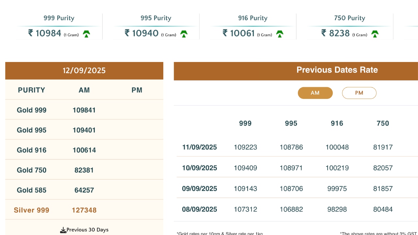Click the 12/09/2025 date header
Viewport: 418px width, 235px height.
pyautogui.click(x=84, y=70)
